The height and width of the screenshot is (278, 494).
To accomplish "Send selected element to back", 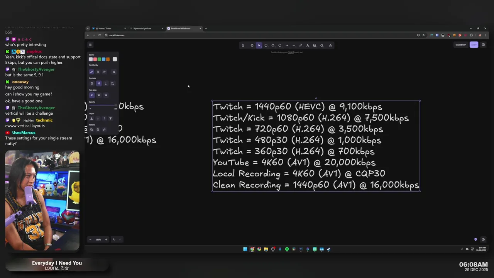I will pyautogui.click(x=91, y=119).
